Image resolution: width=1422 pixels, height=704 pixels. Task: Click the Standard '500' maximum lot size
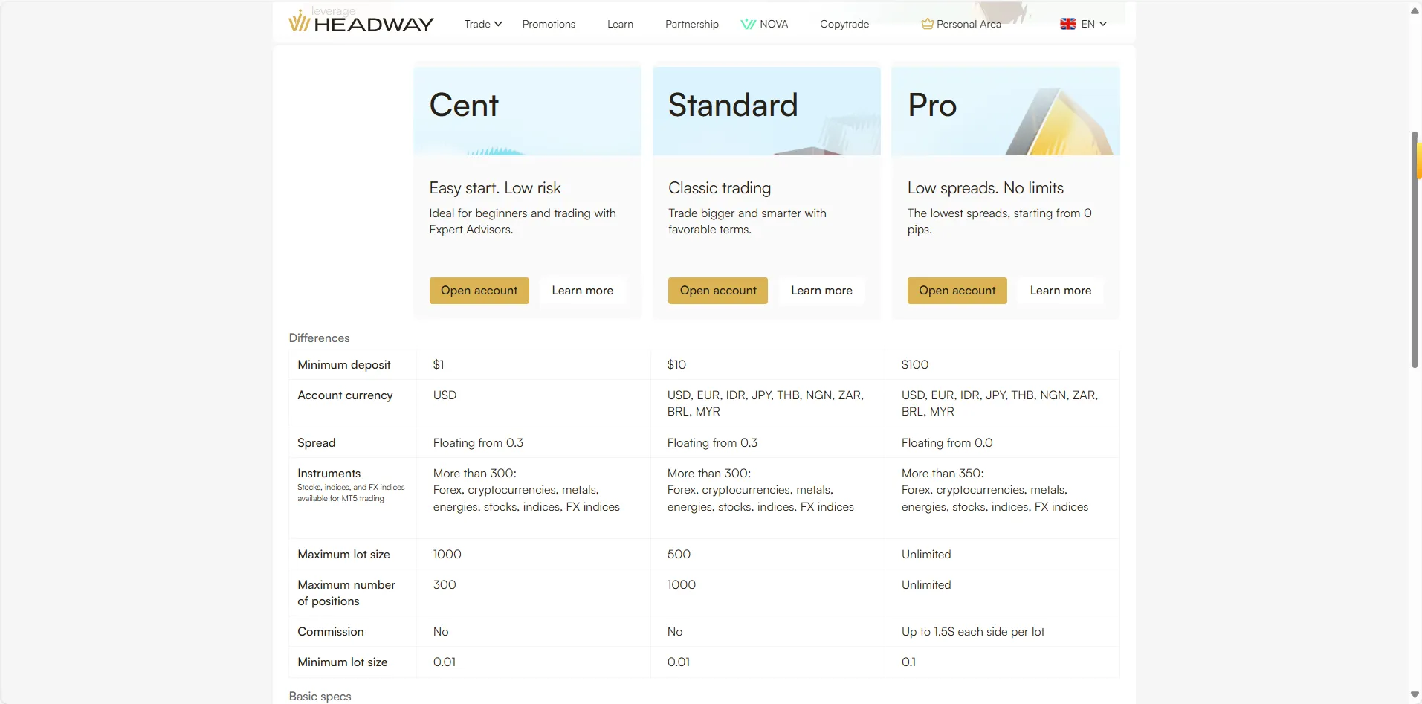[x=679, y=554]
